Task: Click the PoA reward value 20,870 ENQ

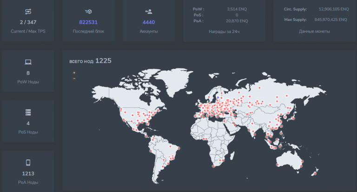Action: pyautogui.click(x=237, y=21)
